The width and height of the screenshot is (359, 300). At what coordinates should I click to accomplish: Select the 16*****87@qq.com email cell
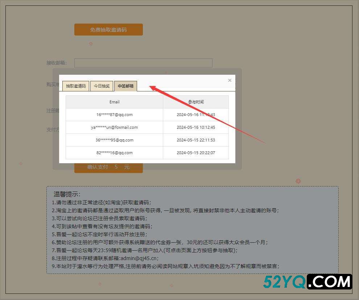(x=114, y=115)
